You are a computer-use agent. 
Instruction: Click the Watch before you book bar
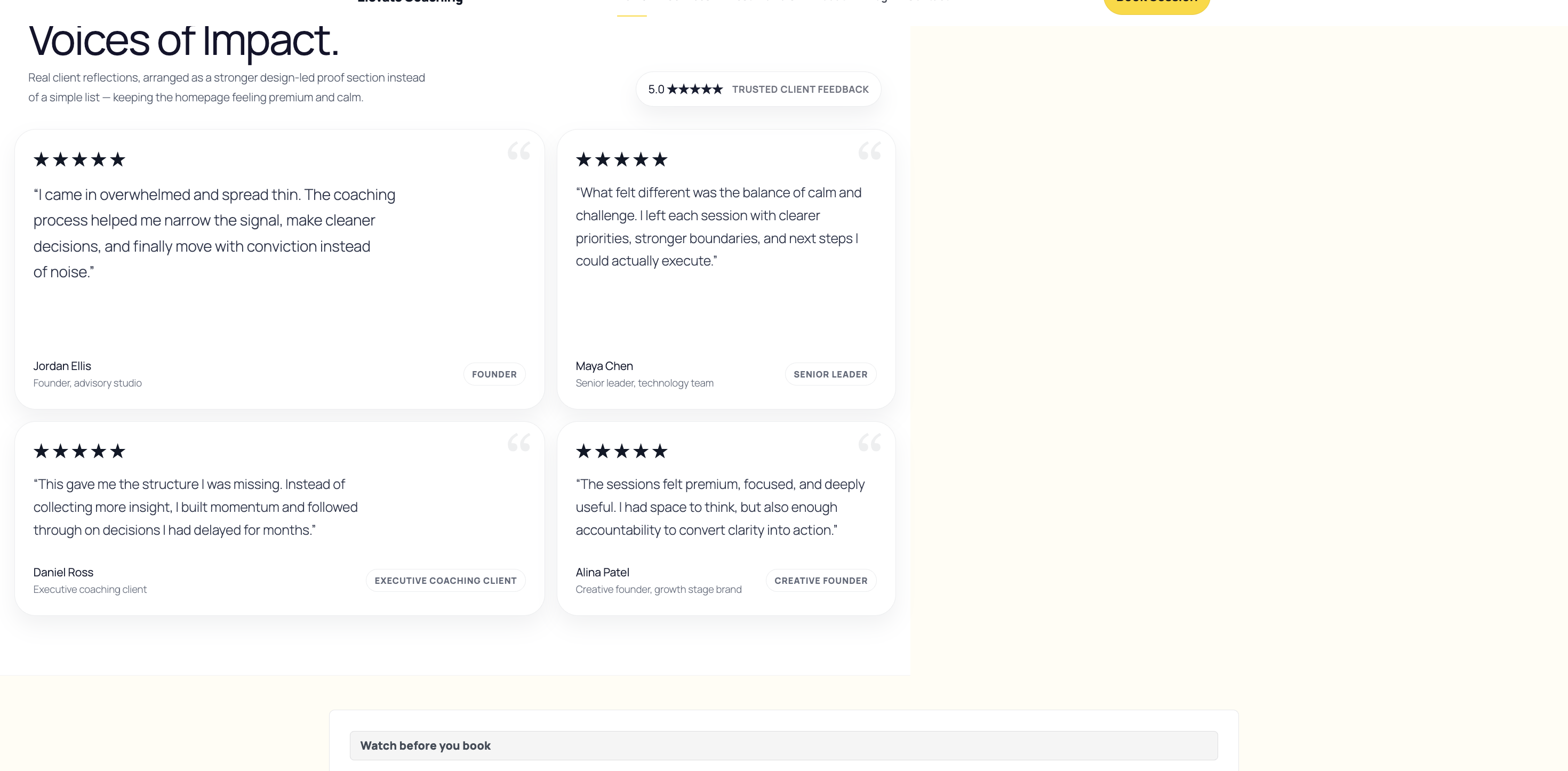(783, 745)
